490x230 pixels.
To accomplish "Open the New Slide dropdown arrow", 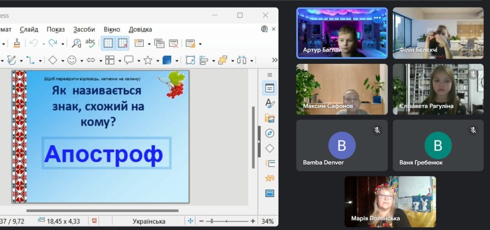I will (x=149, y=44).
